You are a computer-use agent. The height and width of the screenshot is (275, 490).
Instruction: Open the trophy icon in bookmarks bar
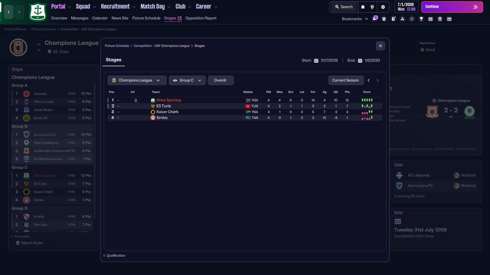click(x=421, y=19)
